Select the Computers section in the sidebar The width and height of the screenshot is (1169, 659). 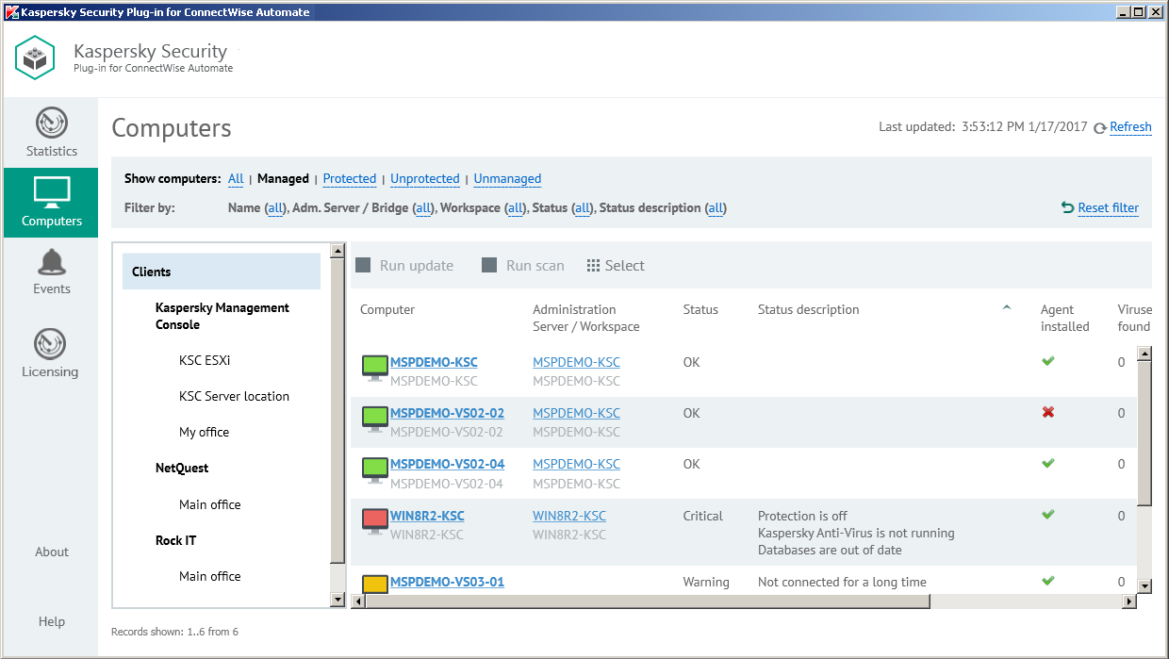[51, 202]
